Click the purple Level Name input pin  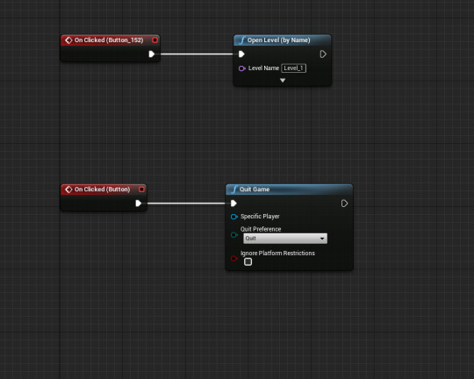[x=242, y=68]
